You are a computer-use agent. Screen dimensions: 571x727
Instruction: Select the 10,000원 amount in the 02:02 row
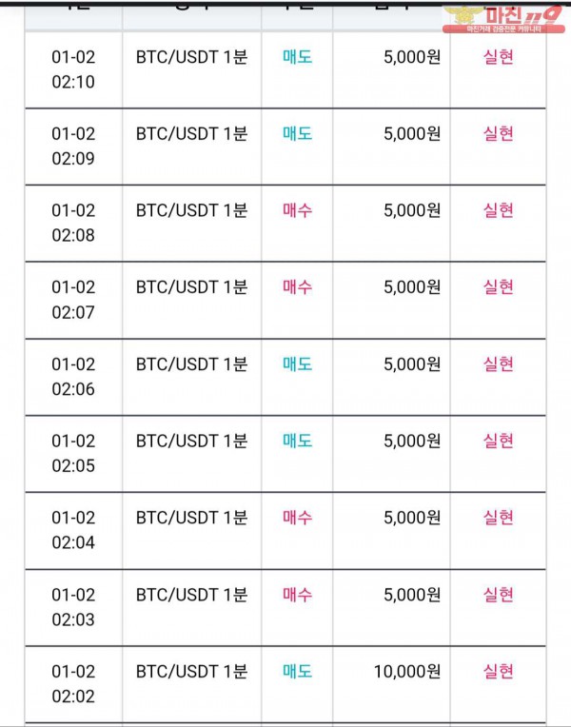tap(407, 672)
